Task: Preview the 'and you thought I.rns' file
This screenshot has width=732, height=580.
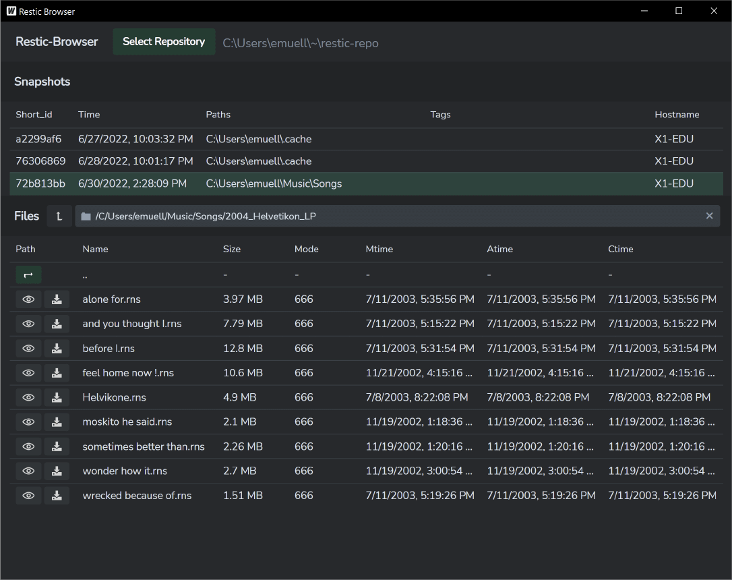Action: (x=28, y=324)
